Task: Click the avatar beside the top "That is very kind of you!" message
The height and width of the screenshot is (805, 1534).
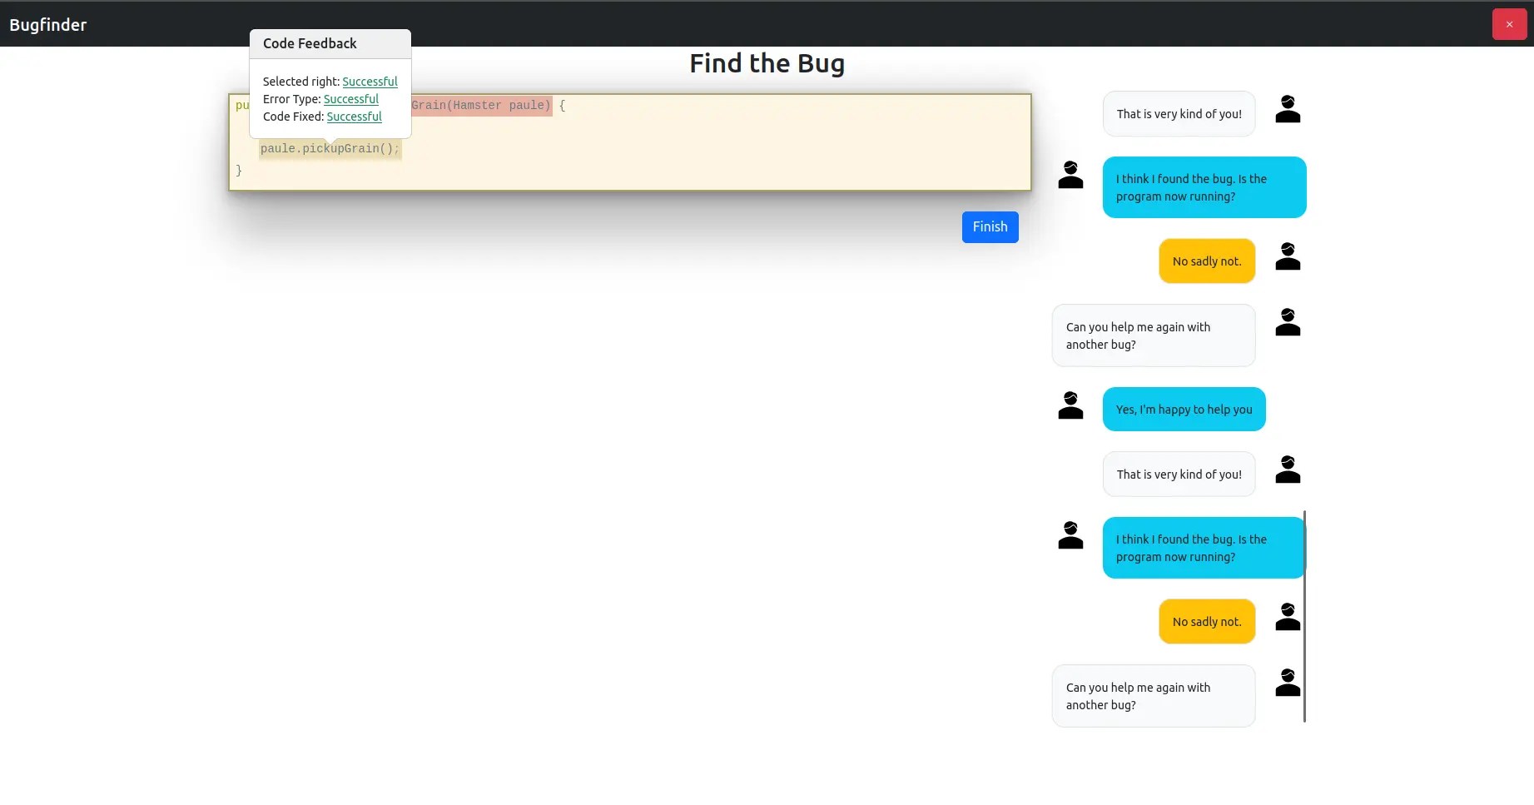Action: [x=1288, y=108]
